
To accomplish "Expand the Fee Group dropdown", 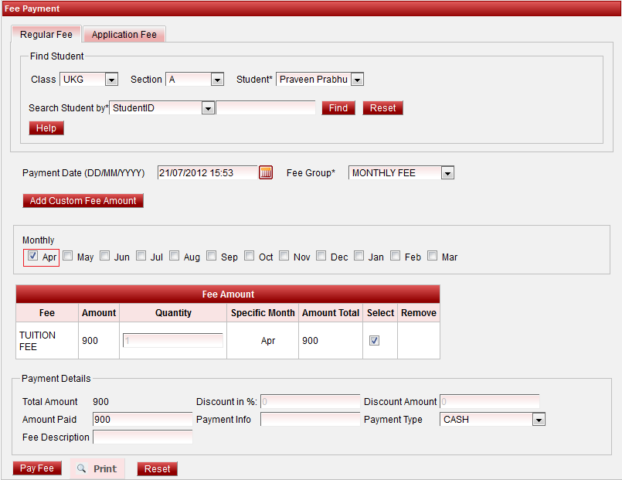I will click(x=447, y=173).
